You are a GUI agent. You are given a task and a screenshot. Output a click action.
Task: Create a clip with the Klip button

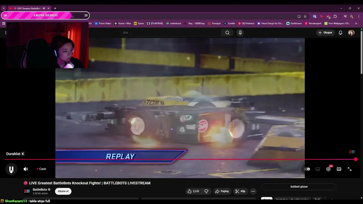click(240, 191)
